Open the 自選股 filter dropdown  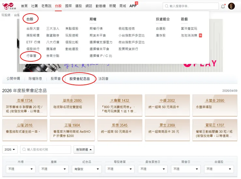point(219,169)
